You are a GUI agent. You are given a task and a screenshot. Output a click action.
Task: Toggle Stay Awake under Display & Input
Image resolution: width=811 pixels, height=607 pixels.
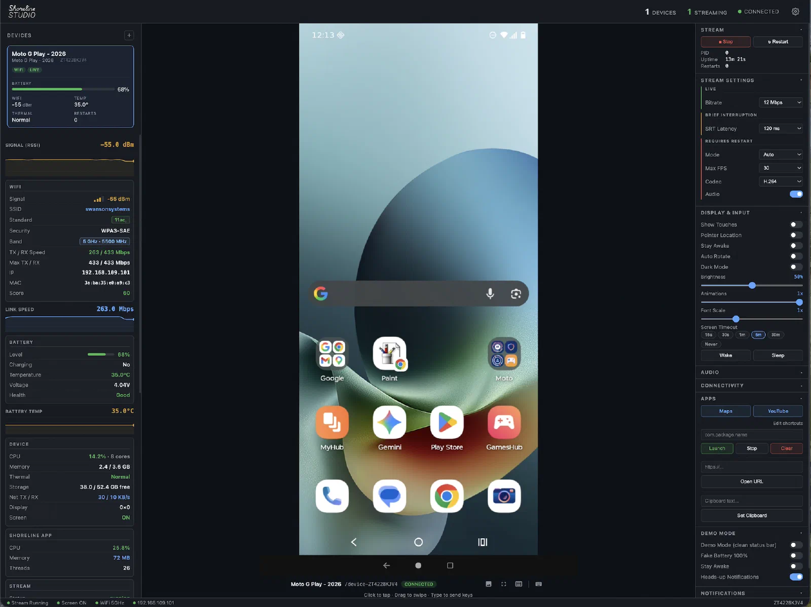(796, 246)
